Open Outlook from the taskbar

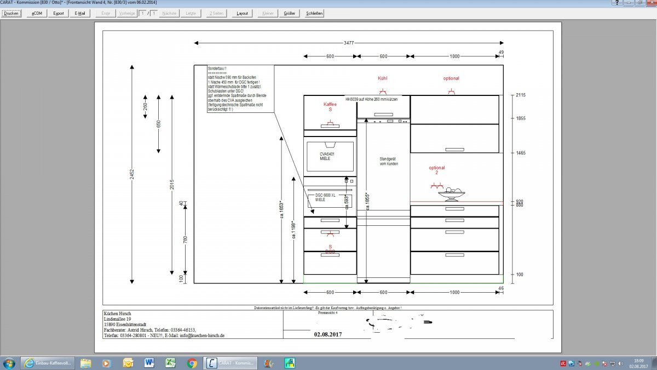click(128, 363)
